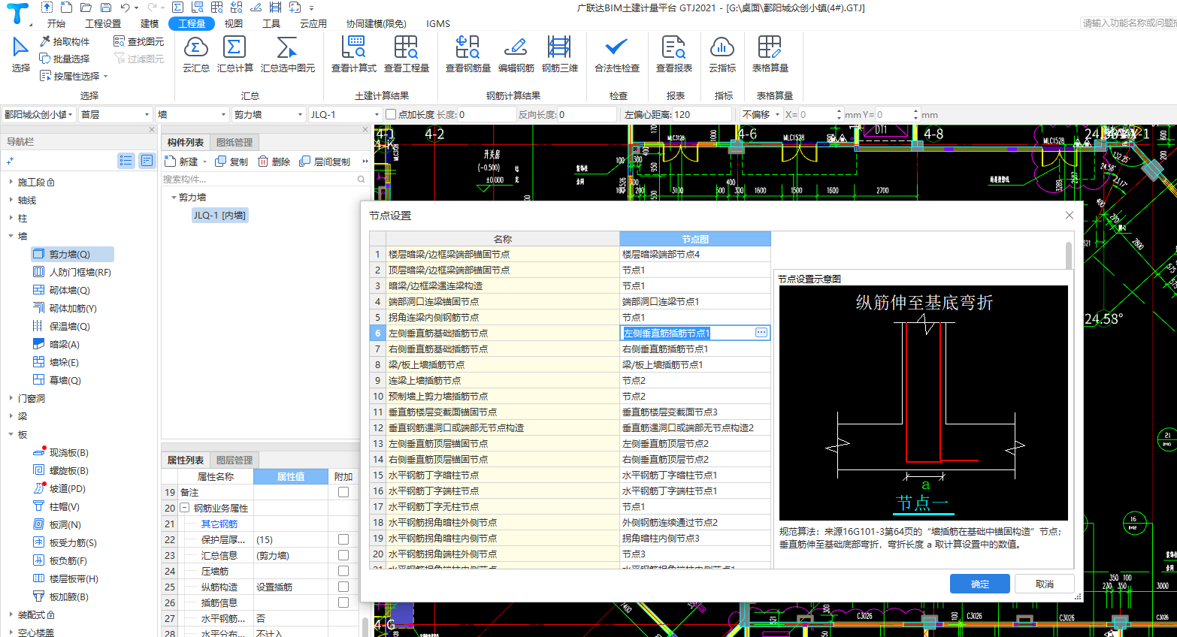Click 查找图元 find element tool
This screenshot has width=1177, height=637.
138,41
